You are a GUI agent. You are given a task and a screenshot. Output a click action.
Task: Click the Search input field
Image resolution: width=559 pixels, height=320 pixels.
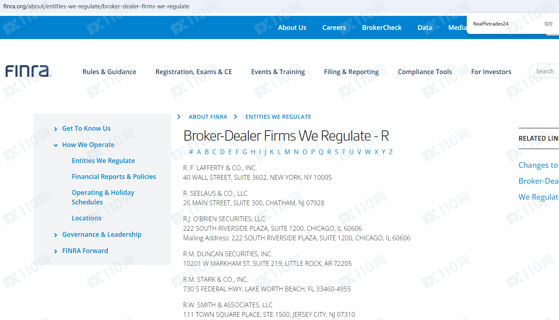click(545, 71)
